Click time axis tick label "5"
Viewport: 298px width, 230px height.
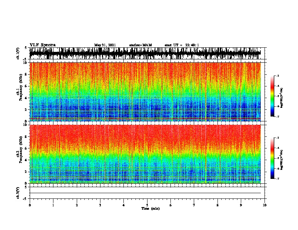tap(147, 205)
